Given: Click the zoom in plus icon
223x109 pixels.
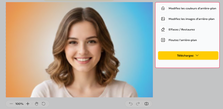Looking at the screenshot, I should point(28,104).
